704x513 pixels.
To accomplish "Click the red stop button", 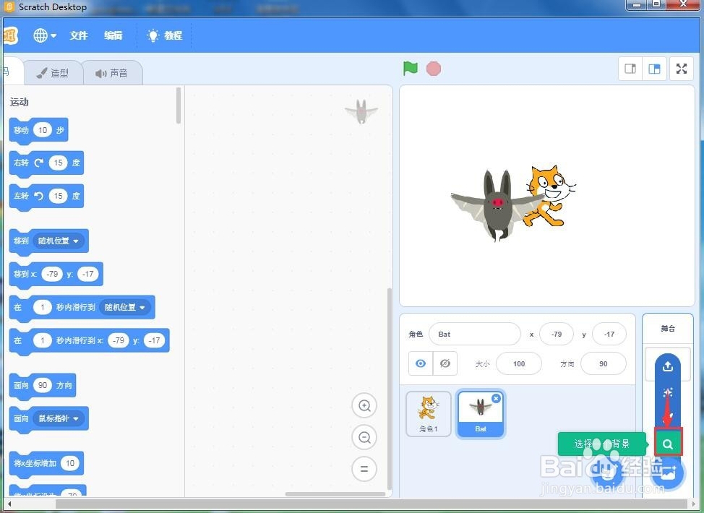I will click(x=433, y=69).
